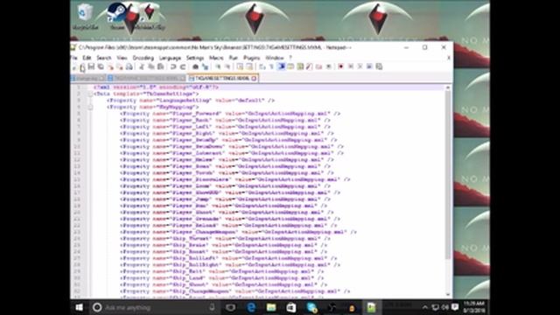Open the Recycle Bin desktop icon
Image resolution: width=560 pixels, height=315 pixels.
[x=86, y=16]
